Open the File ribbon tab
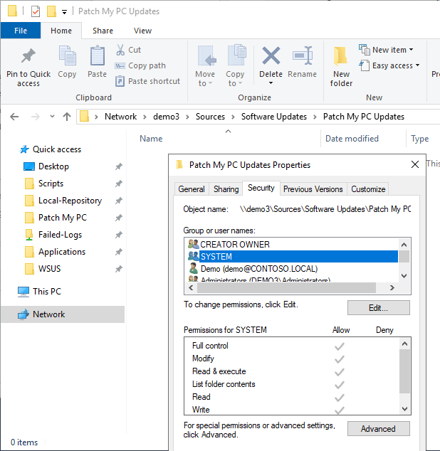The height and width of the screenshot is (451, 440). [x=21, y=31]
